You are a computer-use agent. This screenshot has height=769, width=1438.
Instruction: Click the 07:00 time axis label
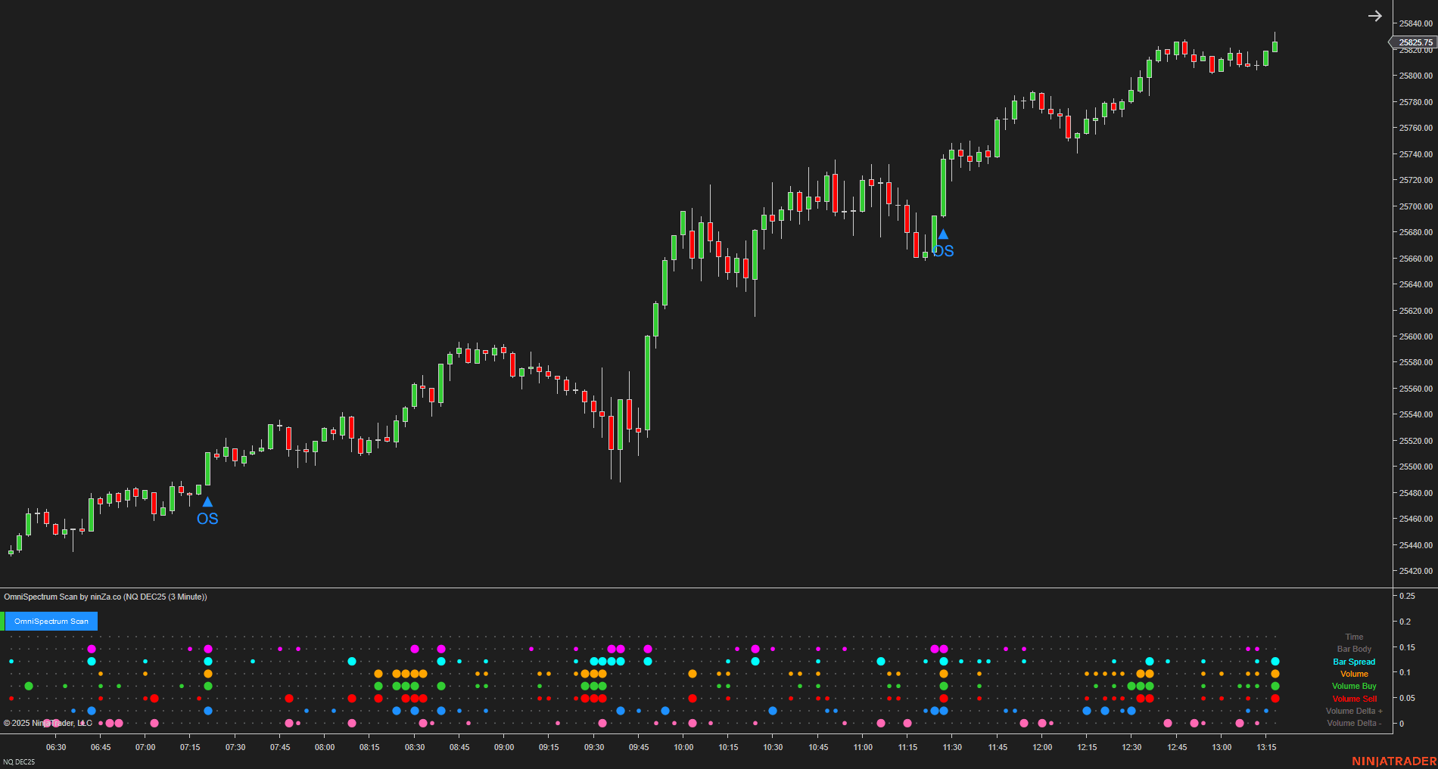click(x=145, y=747)
